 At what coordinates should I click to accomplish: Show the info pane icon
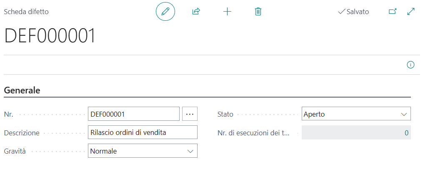tap(410, 65)
